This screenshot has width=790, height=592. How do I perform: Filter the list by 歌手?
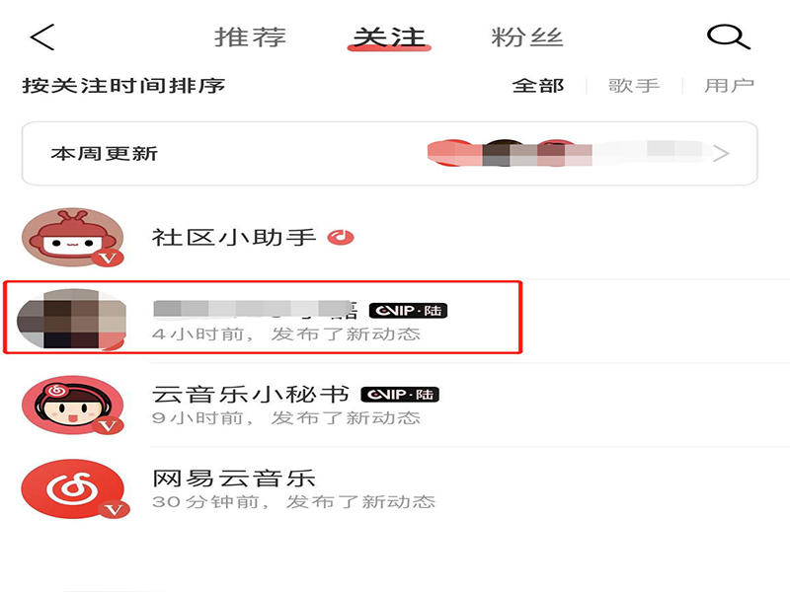634,86
